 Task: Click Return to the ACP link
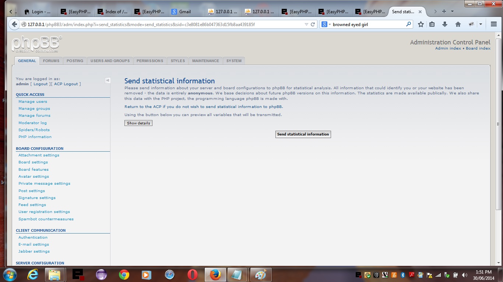204,107
